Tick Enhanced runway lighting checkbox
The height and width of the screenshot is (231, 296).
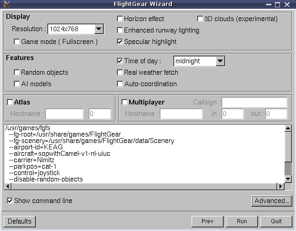120,30
